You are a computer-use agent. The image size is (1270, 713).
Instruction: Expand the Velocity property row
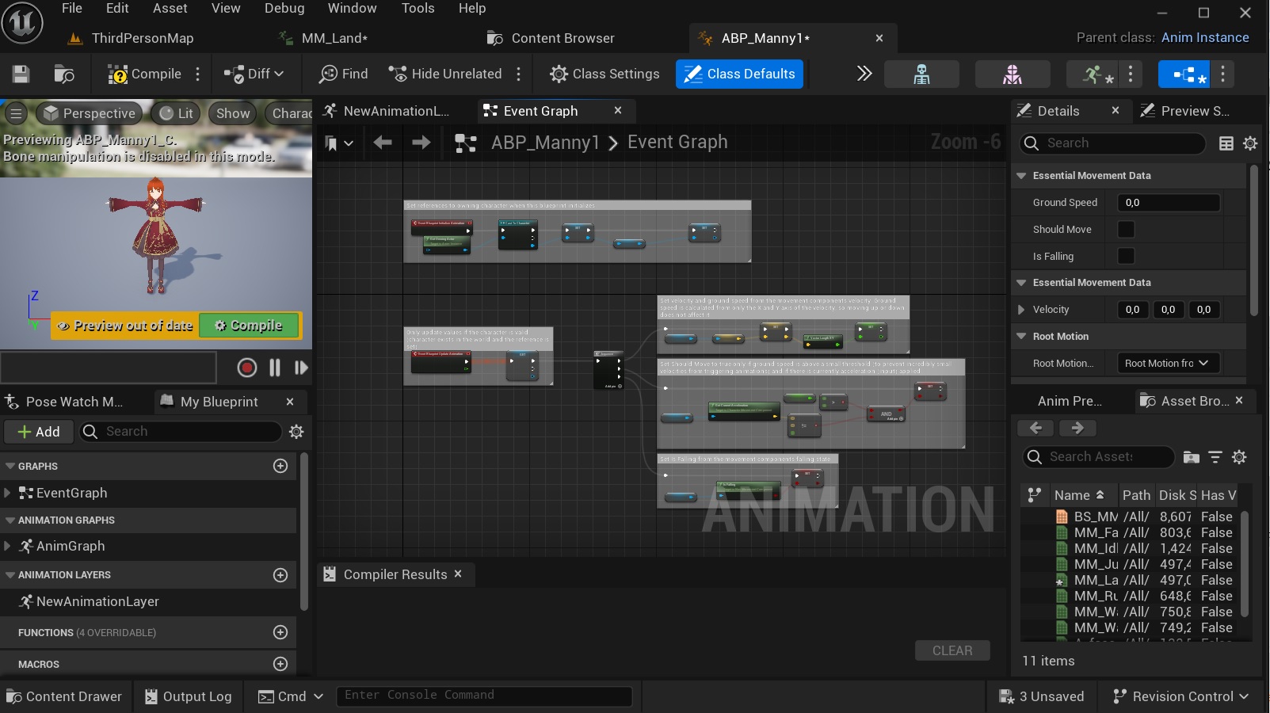coord(1022,310)
